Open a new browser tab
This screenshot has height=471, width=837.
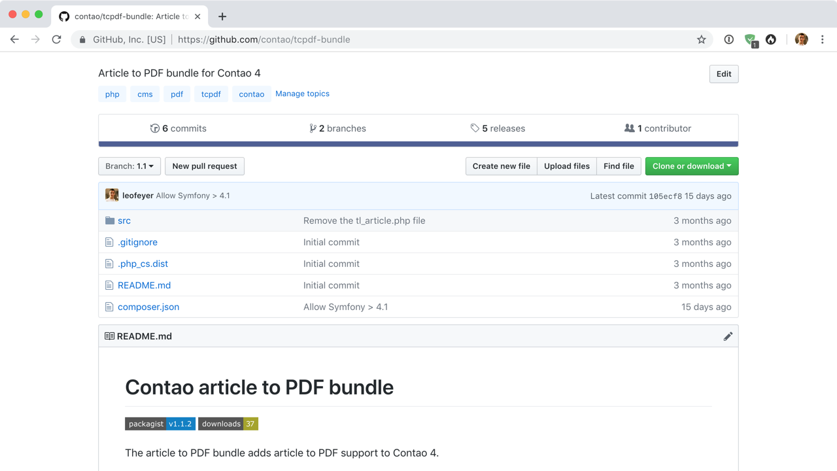222,16
